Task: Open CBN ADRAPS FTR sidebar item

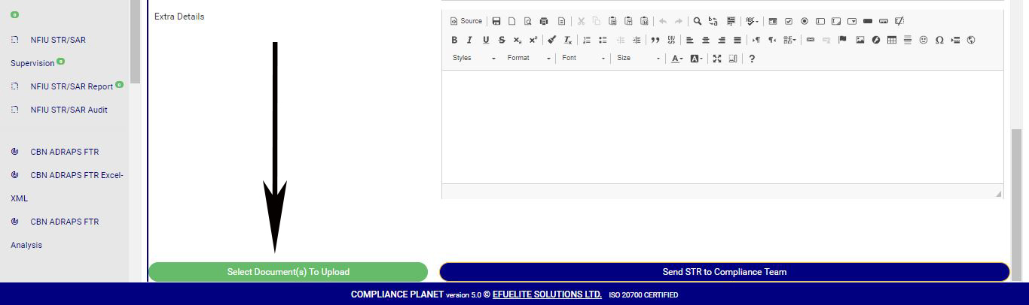Action: 64,152
